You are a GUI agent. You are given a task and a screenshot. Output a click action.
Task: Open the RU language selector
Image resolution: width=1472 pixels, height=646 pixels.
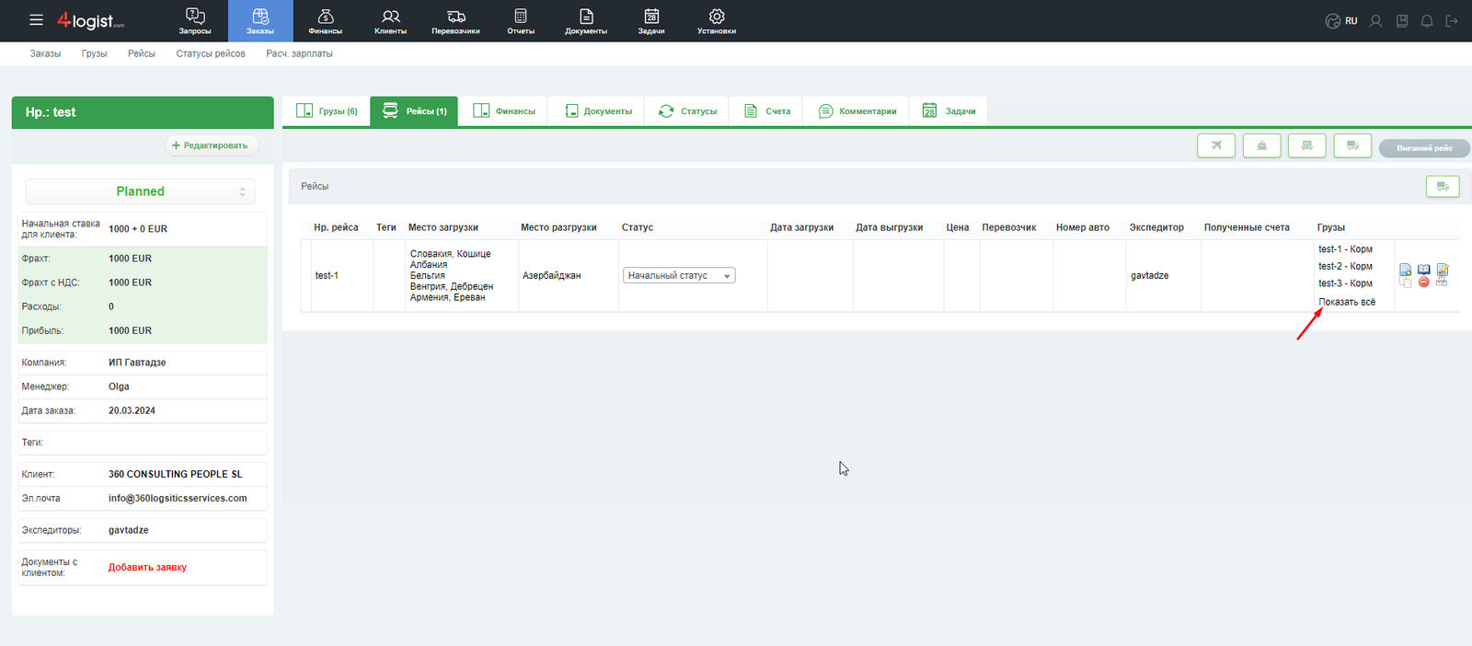coord(1341,20)
